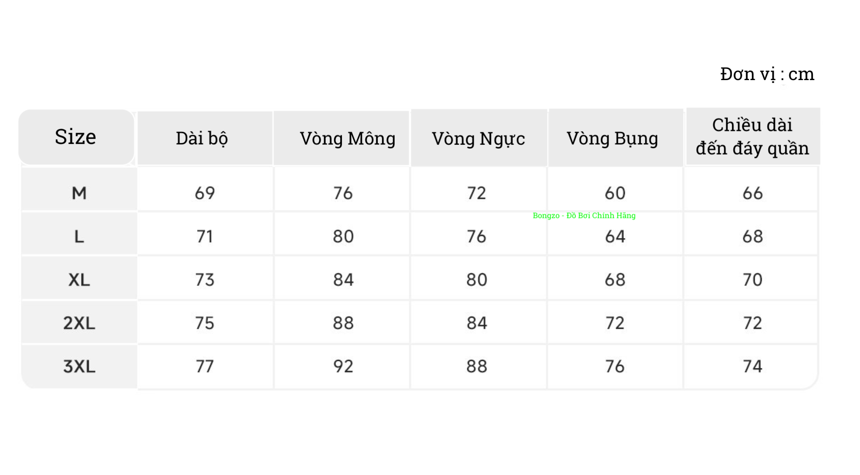Screen dimensions: 860x475
Task: Click the XL size row label
Action: click(79, 280)
